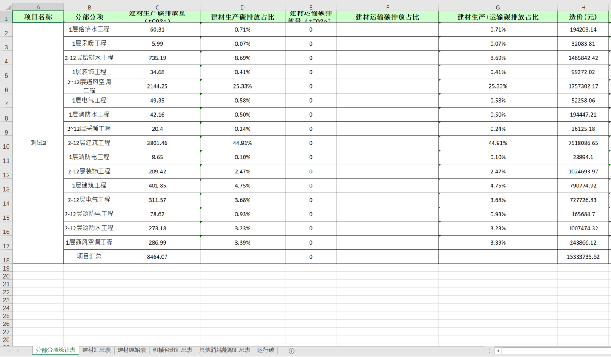Add a new sheet with plus icon
This screenshot has height=357, width=611.
click(x=291, y=351)
